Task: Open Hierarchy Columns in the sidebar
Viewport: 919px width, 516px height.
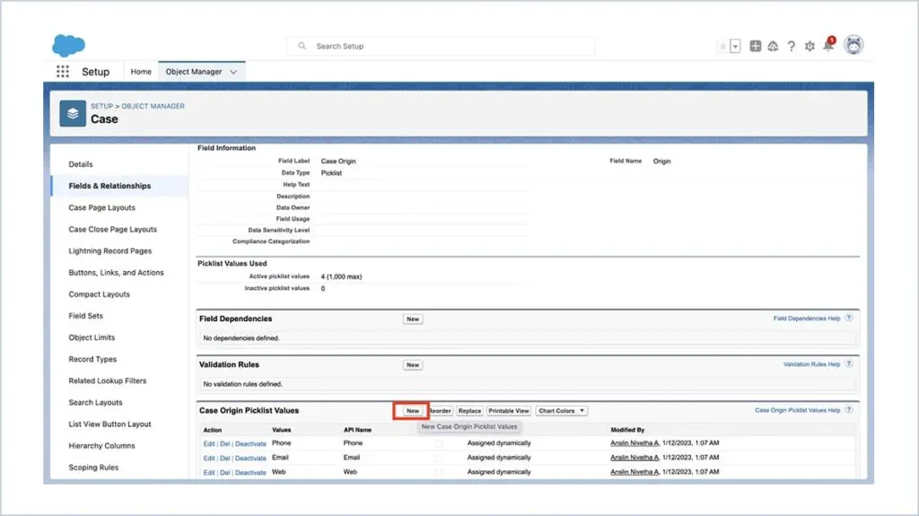Action: [101, 446]
